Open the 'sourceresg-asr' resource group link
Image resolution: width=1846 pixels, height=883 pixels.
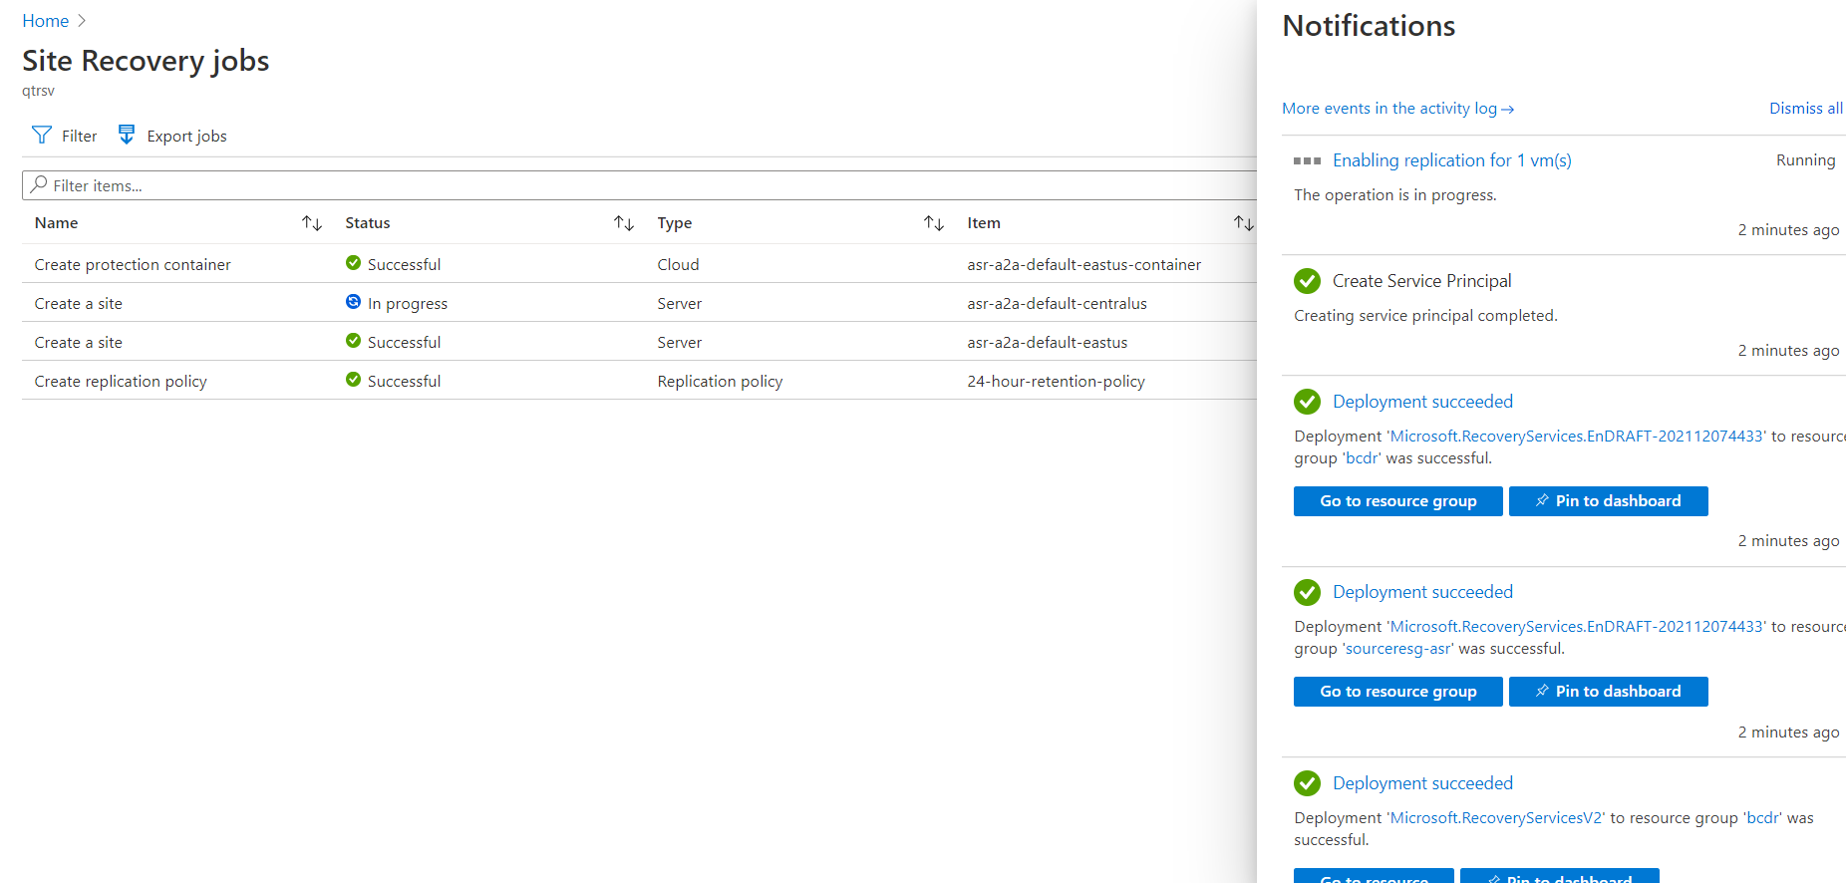(1398, 649)
